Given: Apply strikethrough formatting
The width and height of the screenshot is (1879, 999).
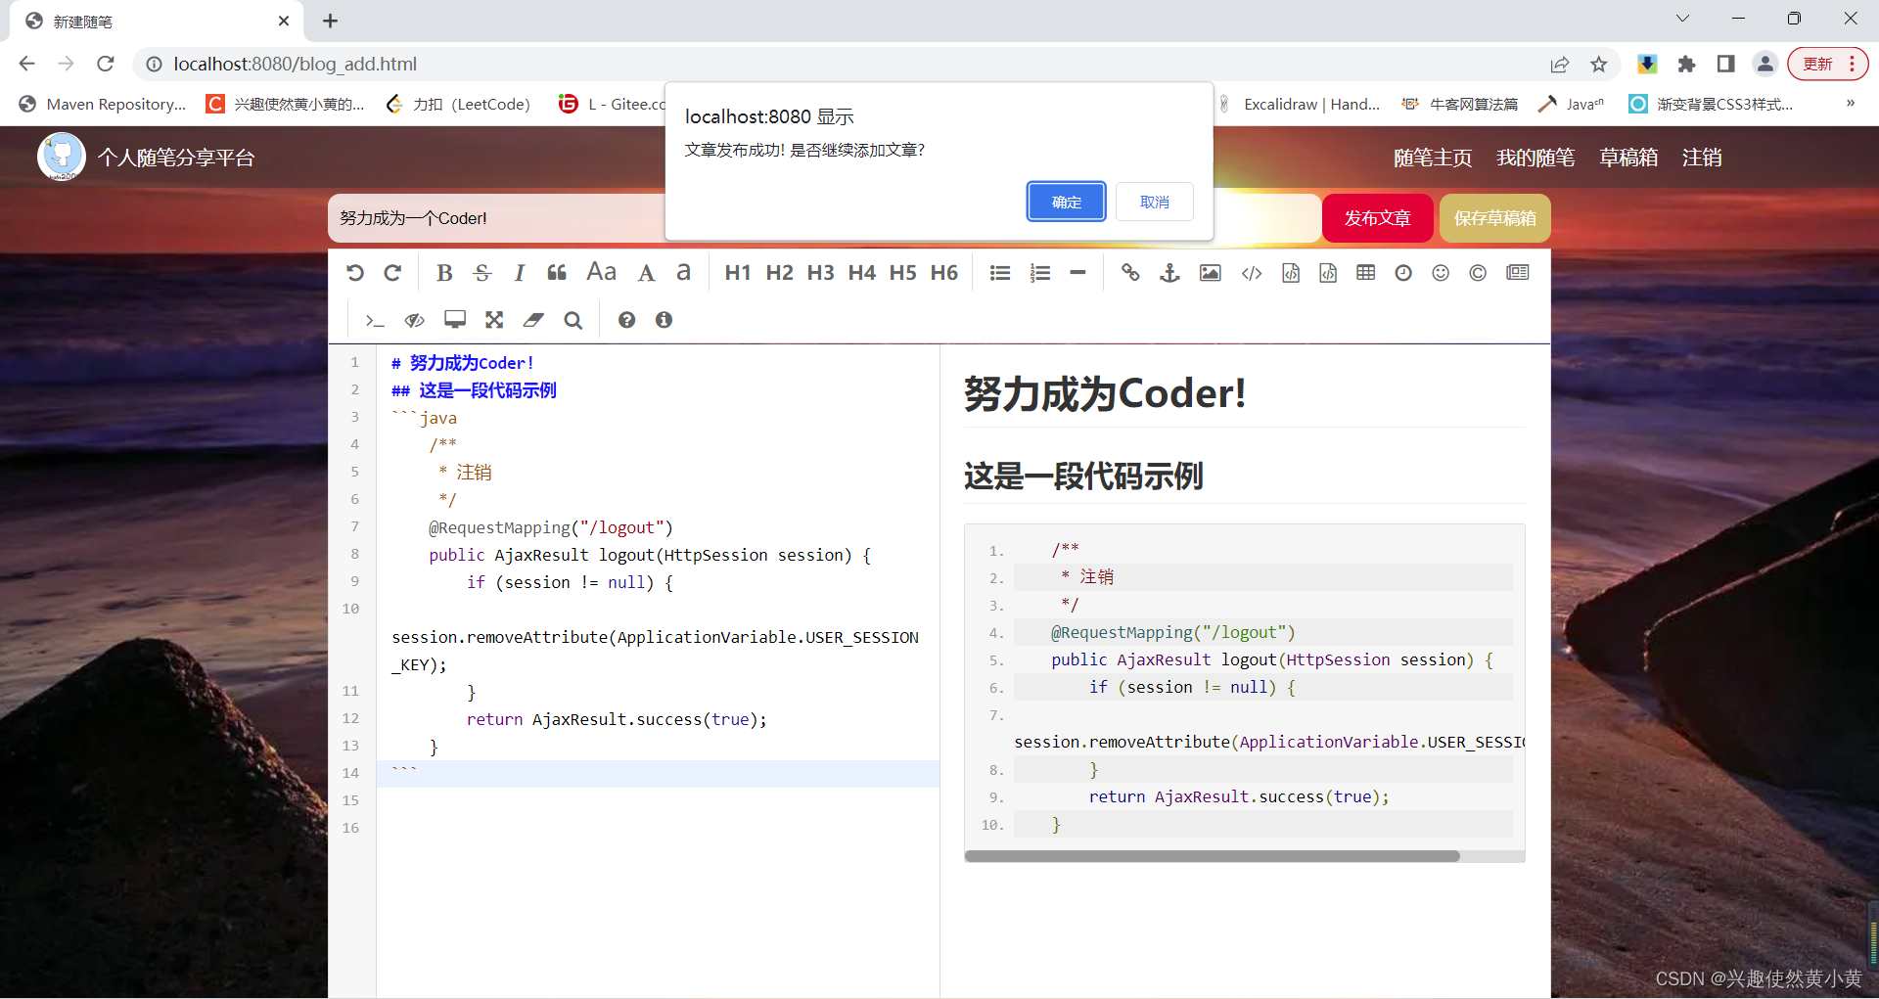Looking at the screenshot, I should (481, 273).
